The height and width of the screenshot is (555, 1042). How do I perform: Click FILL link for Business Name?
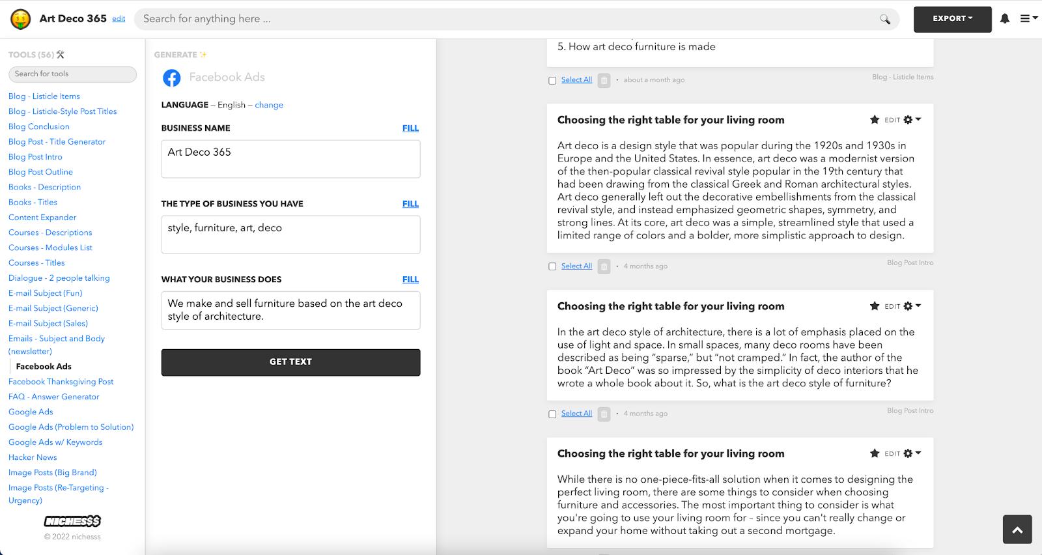[x=410, y=128]
